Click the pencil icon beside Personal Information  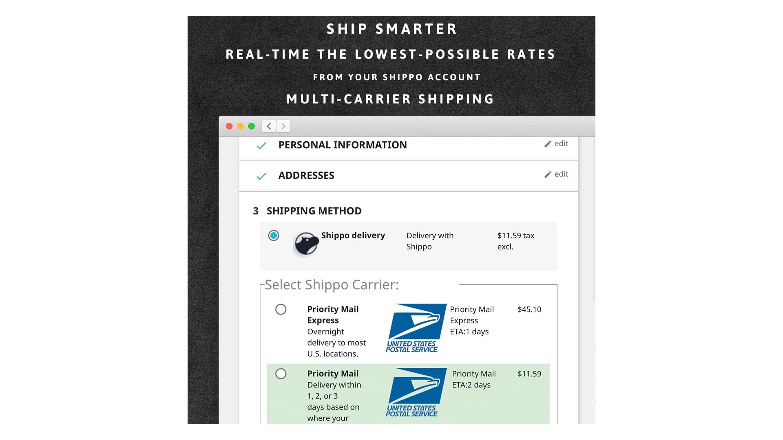548,144
